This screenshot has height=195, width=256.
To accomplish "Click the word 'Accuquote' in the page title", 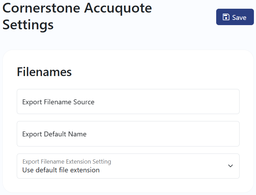I will click(118, 8).
